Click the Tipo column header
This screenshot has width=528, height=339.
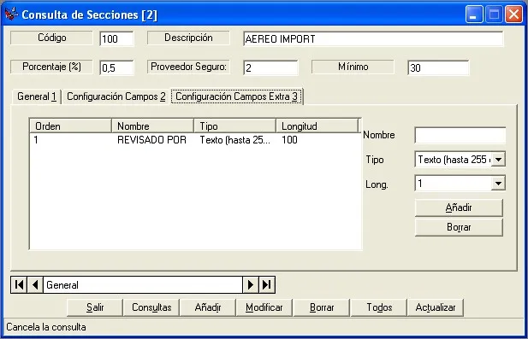point(234,126)
